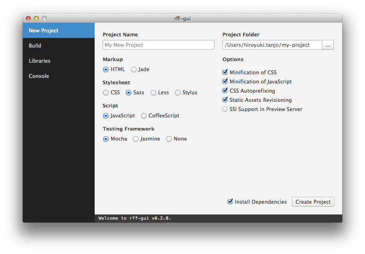365x254 pixels.
Task: Go to the Libraries section
Action: [x=59, y=61]
